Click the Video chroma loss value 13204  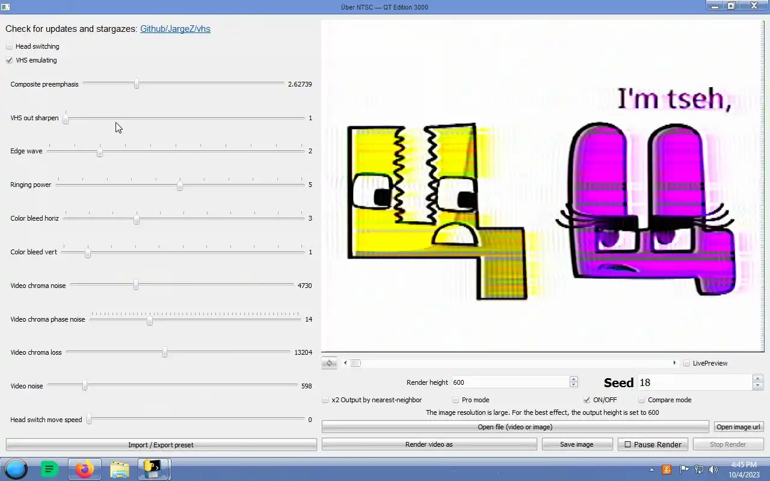coord(303,352)
